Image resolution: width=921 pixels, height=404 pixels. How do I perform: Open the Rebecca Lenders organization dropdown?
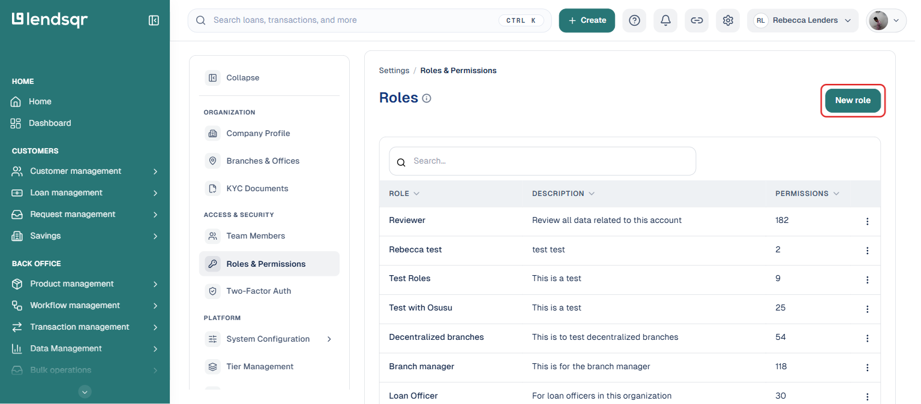(803, 20)
